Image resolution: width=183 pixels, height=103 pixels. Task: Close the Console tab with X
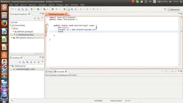66,72
